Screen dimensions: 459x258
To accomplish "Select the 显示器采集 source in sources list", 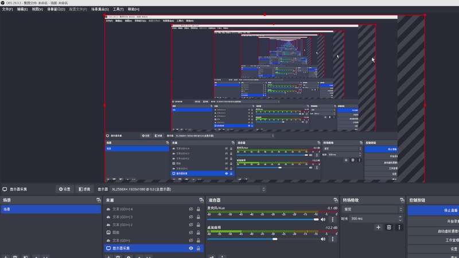I will pyautogui.click(x=154, y=248).
